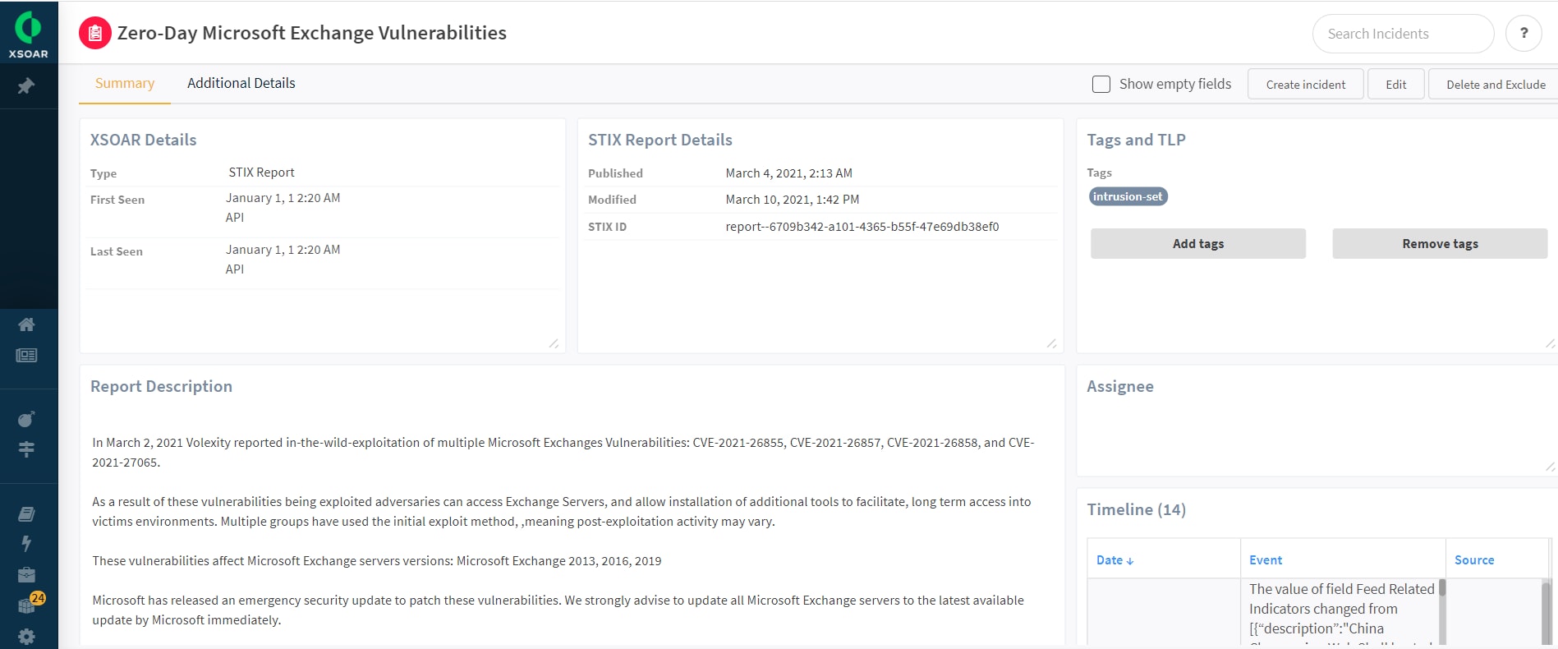Open the bomb Incidents sidebar icon

[26, 420]
